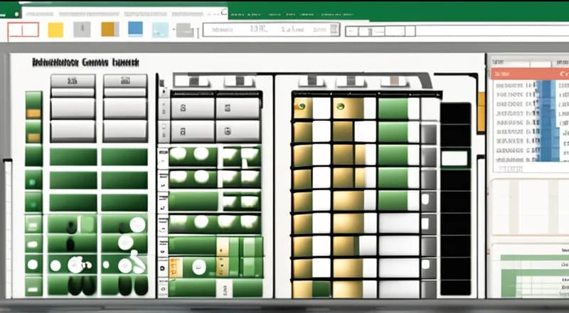Pick the solid green cell in the gold table
Screen dimensions: 569x313
pyautogui.click(x=393, y=108)
